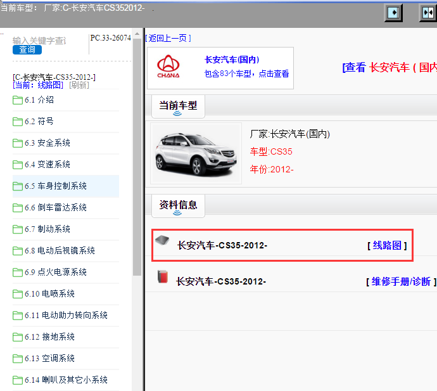Click the red book icon beside 维修手册 entry
The image size is (437, 391).
(163, 276)
